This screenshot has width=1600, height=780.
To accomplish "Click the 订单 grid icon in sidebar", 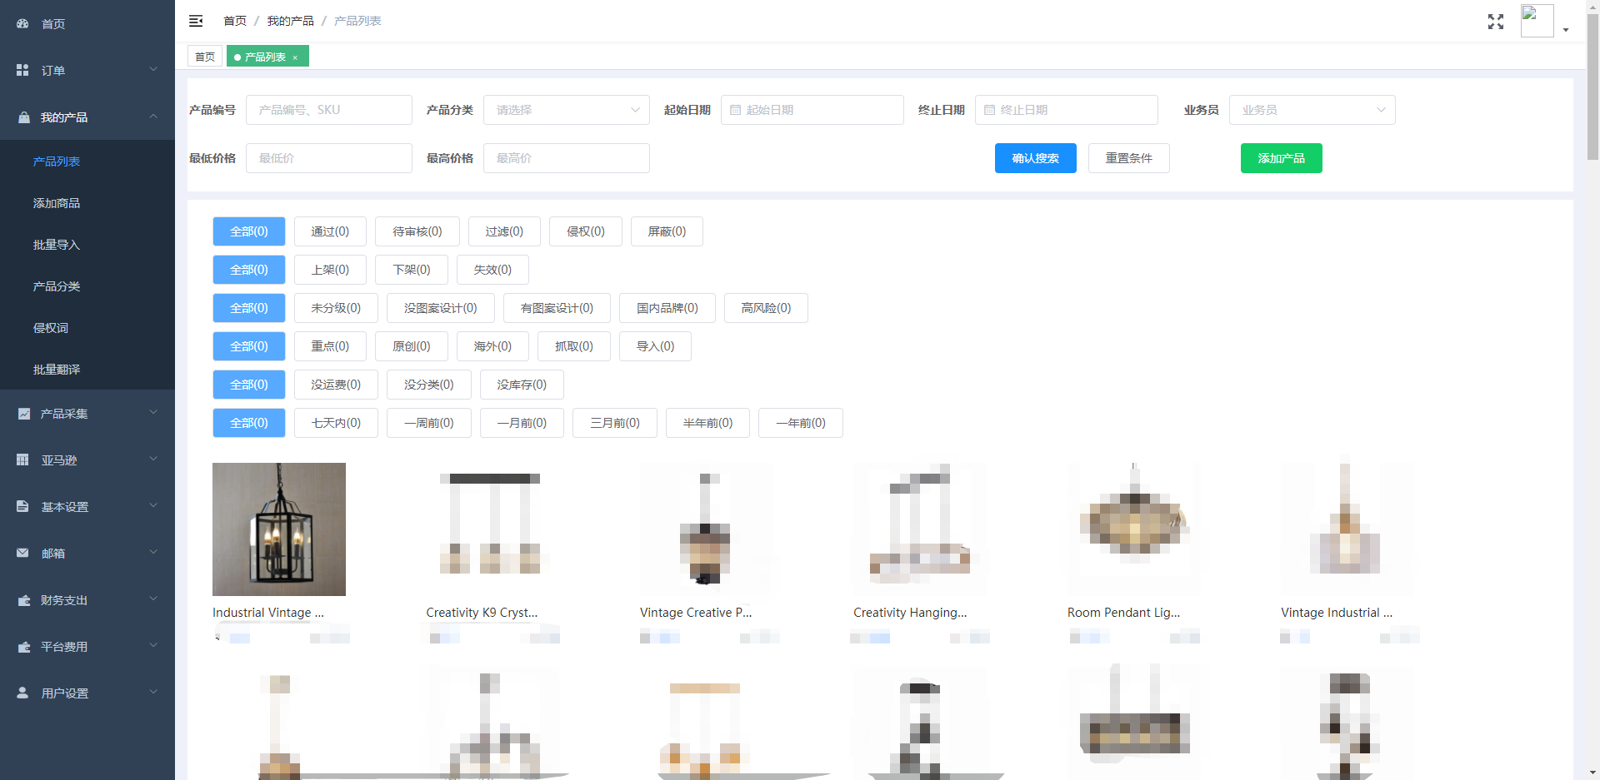I will click(x=22, y=71).
